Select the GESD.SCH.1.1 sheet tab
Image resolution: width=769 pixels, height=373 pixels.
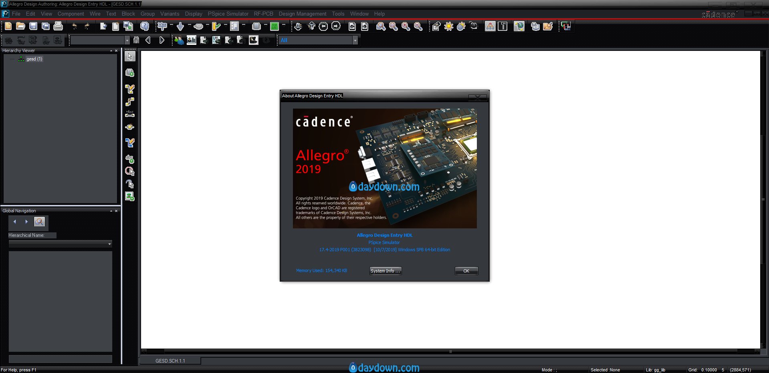tap(170, 361)
